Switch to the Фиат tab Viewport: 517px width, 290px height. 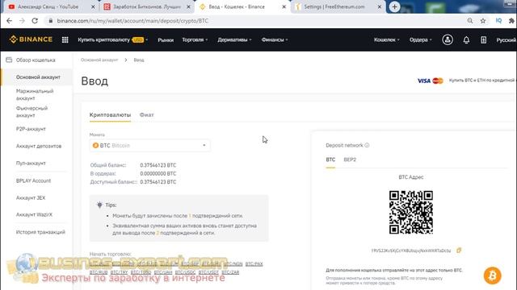(146, 114)
